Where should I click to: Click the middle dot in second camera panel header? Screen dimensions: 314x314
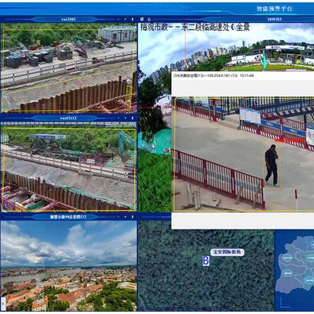tap(126, 118)
